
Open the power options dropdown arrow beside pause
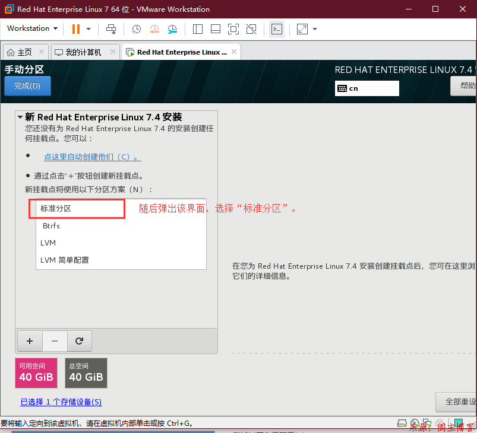pos(89,29)
